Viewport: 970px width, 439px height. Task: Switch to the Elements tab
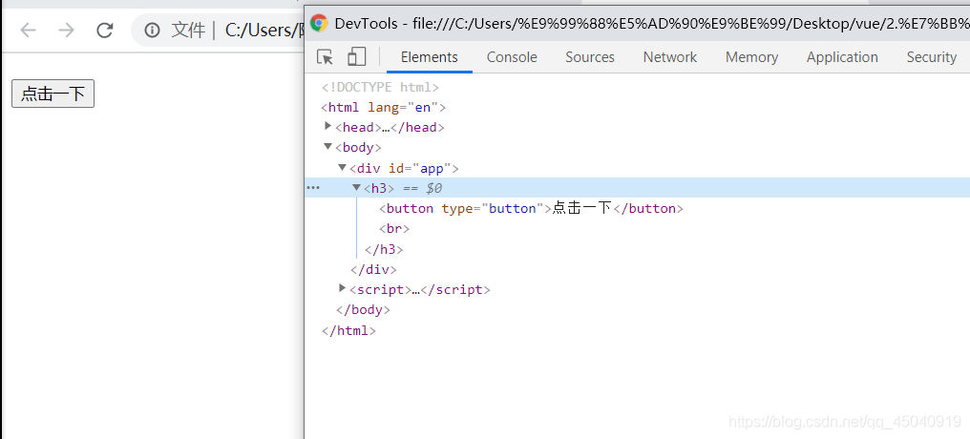(430, 57)
